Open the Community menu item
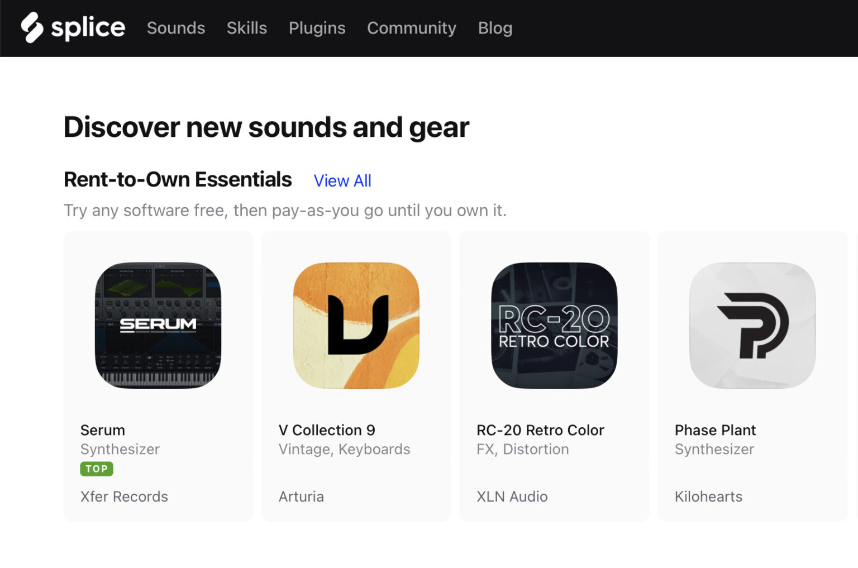This screenshot has height=568, width=858. pyautogui.click(x=412, y=28)
